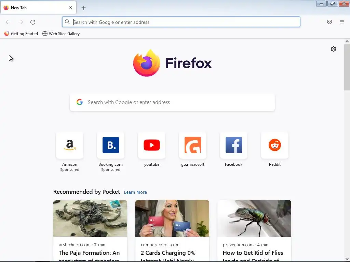
Task: Click the Back navigation arrow
Action: (x=8, y=22)
